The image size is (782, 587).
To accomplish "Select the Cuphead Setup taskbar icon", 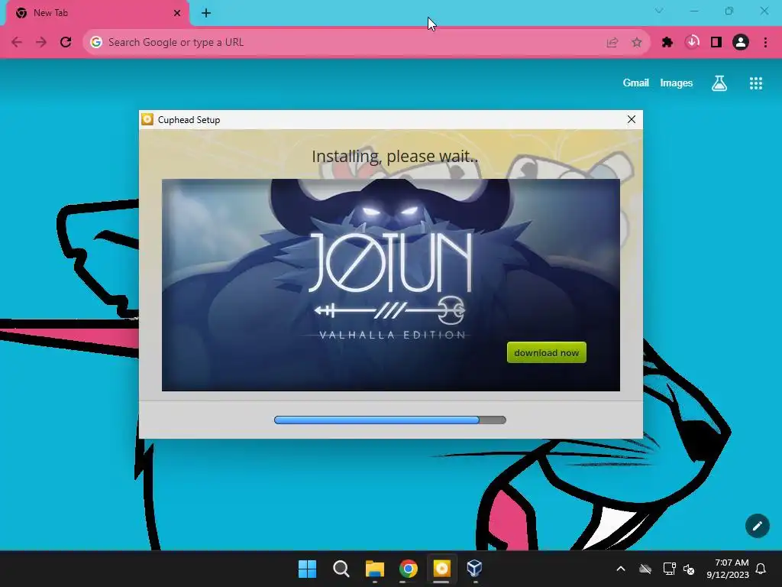I will tap(442, 569).
